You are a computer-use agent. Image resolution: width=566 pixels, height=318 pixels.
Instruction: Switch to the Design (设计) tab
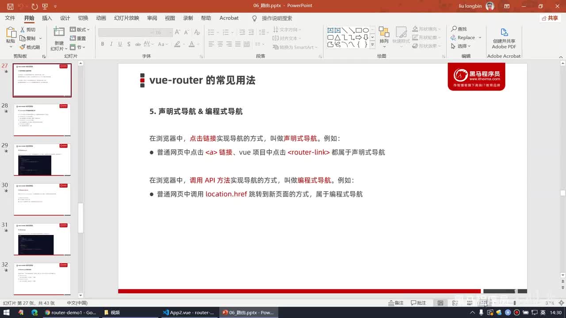pos(65,18)
